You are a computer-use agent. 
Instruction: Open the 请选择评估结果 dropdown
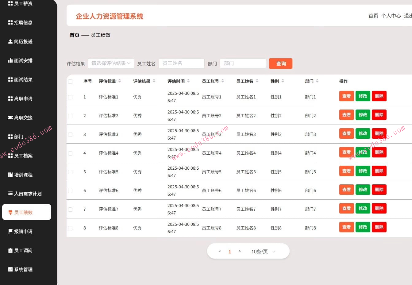coord(111,64)
